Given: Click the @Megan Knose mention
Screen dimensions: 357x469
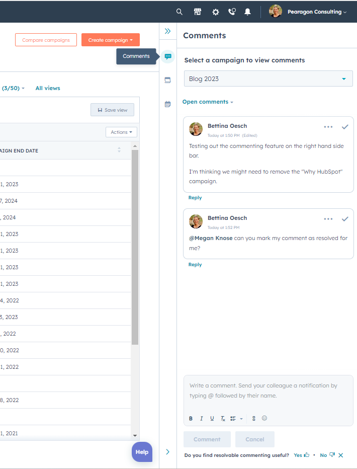Looking at the screenshot, I should click(x=211, y=238).
